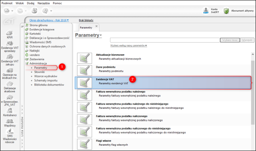Open dropdown arrow beside second toolbar icon

[x=26, y=11]
